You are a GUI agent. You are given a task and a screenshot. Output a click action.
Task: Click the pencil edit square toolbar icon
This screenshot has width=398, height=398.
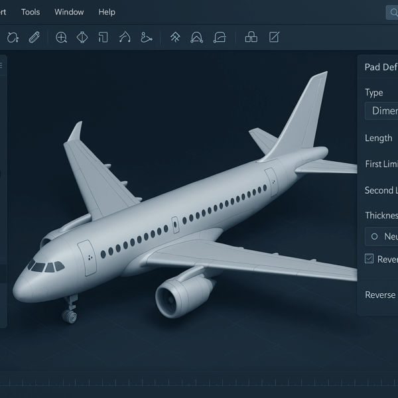point(274,38)
